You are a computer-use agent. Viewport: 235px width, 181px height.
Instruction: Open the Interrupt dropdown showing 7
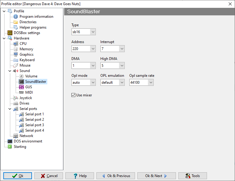click(x=112, y=49)
